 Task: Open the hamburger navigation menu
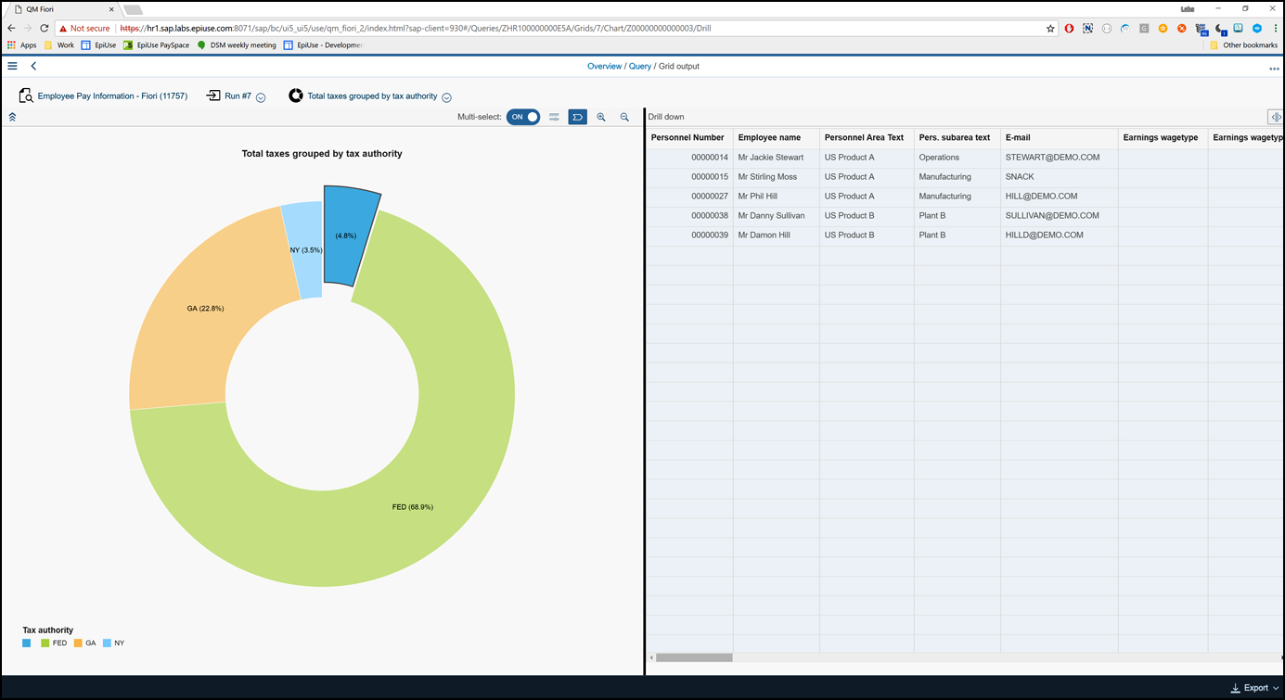click(x=12, y=66)
